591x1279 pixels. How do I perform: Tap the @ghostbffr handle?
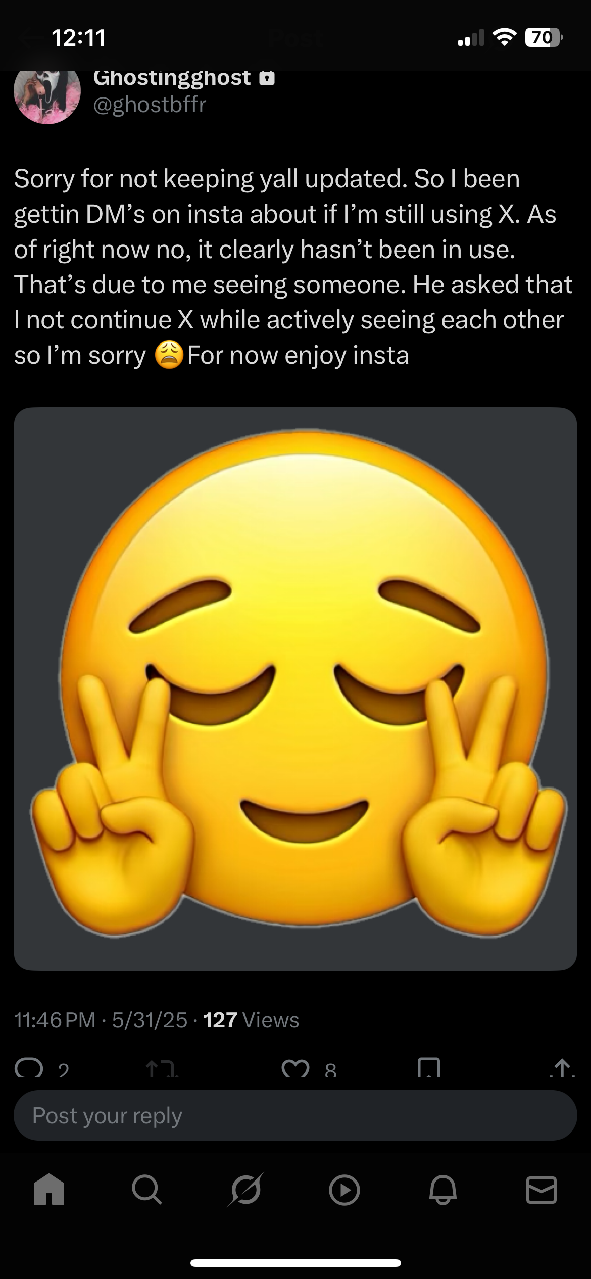click(x=150, y=105)
